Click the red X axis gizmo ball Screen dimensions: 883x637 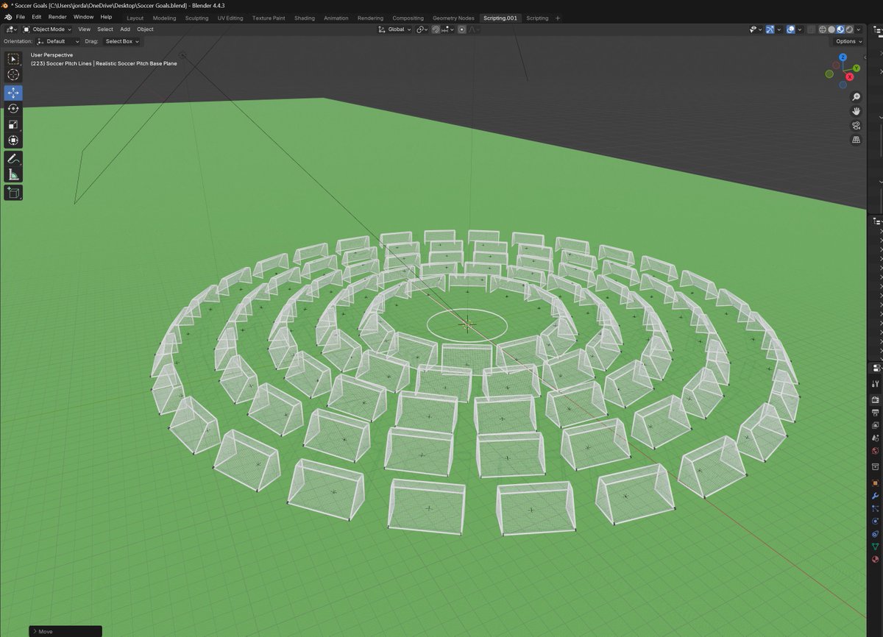tap(850, 76)
